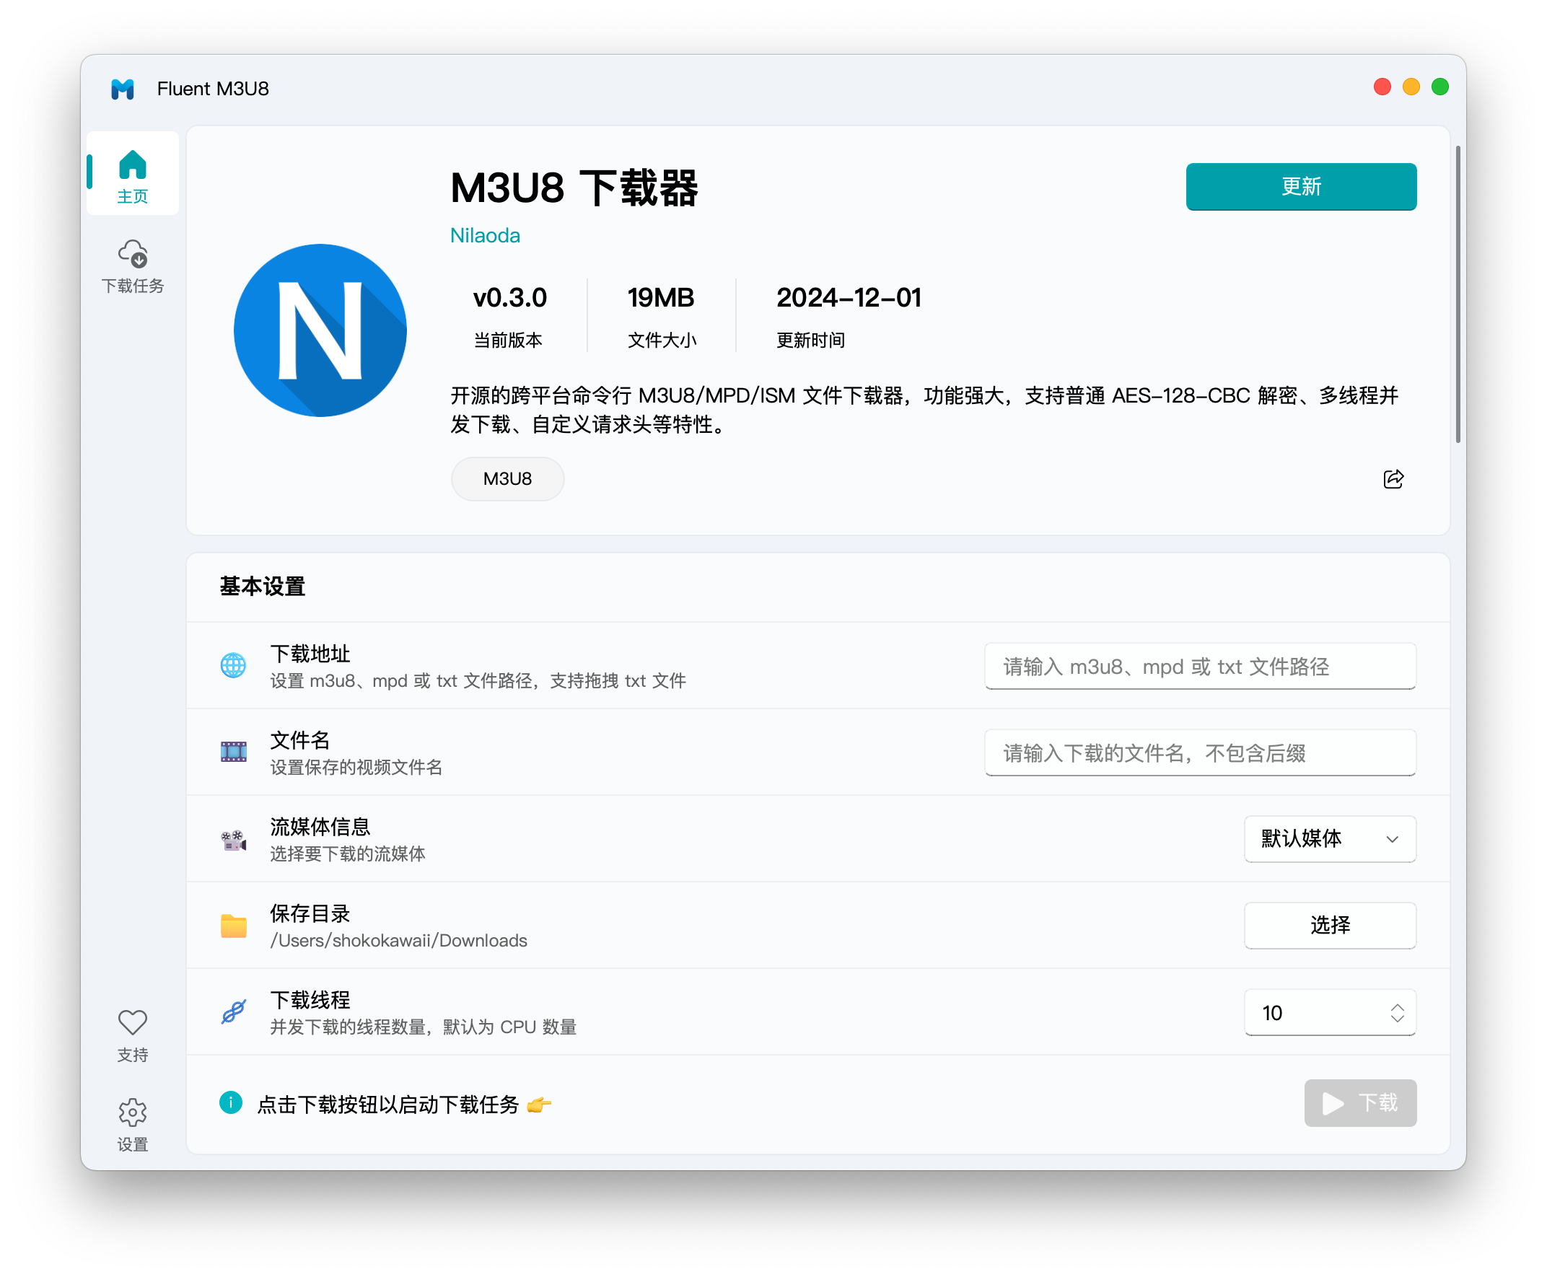Click the heart-shaped 支持 icon
The image size is (1547, 1277).
click(x=133, y=1022)
